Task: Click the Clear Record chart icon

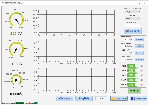Action: (x=114, y=98)
